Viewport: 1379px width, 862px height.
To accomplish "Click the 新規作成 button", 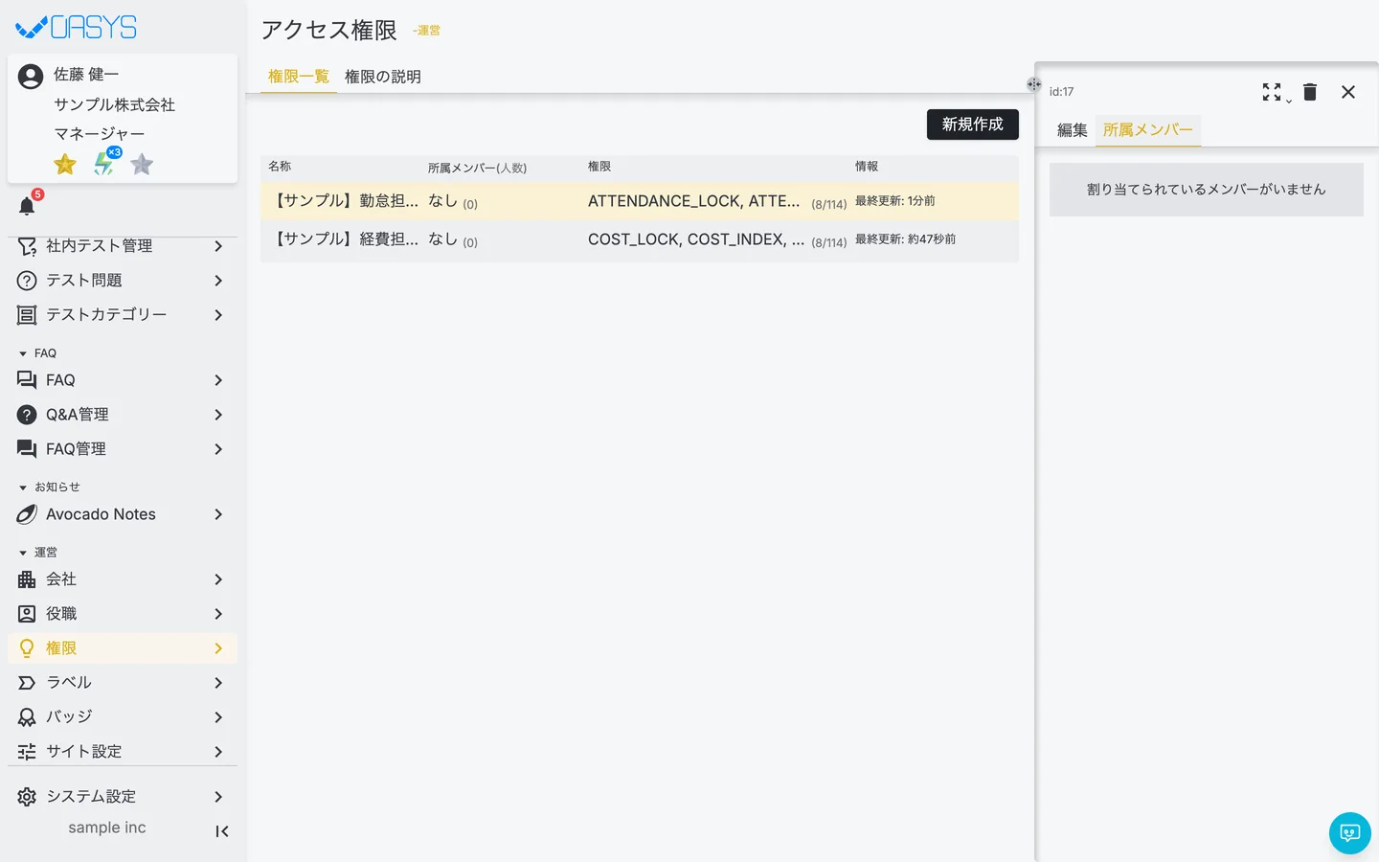I will pyautogui.click(x=973, y=125).
